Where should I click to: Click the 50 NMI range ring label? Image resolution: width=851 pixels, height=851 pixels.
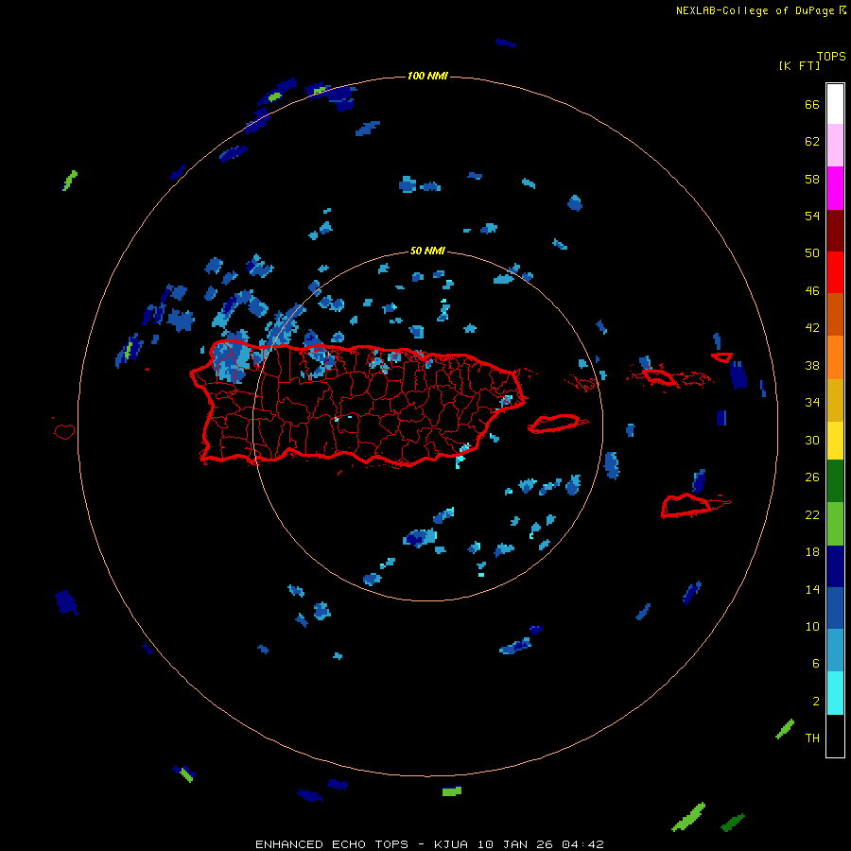(x=427, y=251)
